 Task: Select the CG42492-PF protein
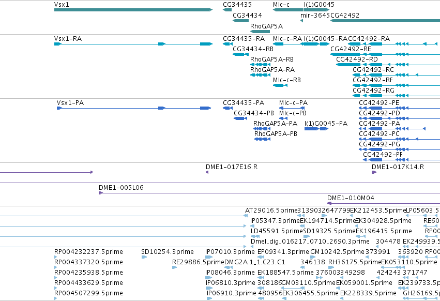click(x=401, y=160)
